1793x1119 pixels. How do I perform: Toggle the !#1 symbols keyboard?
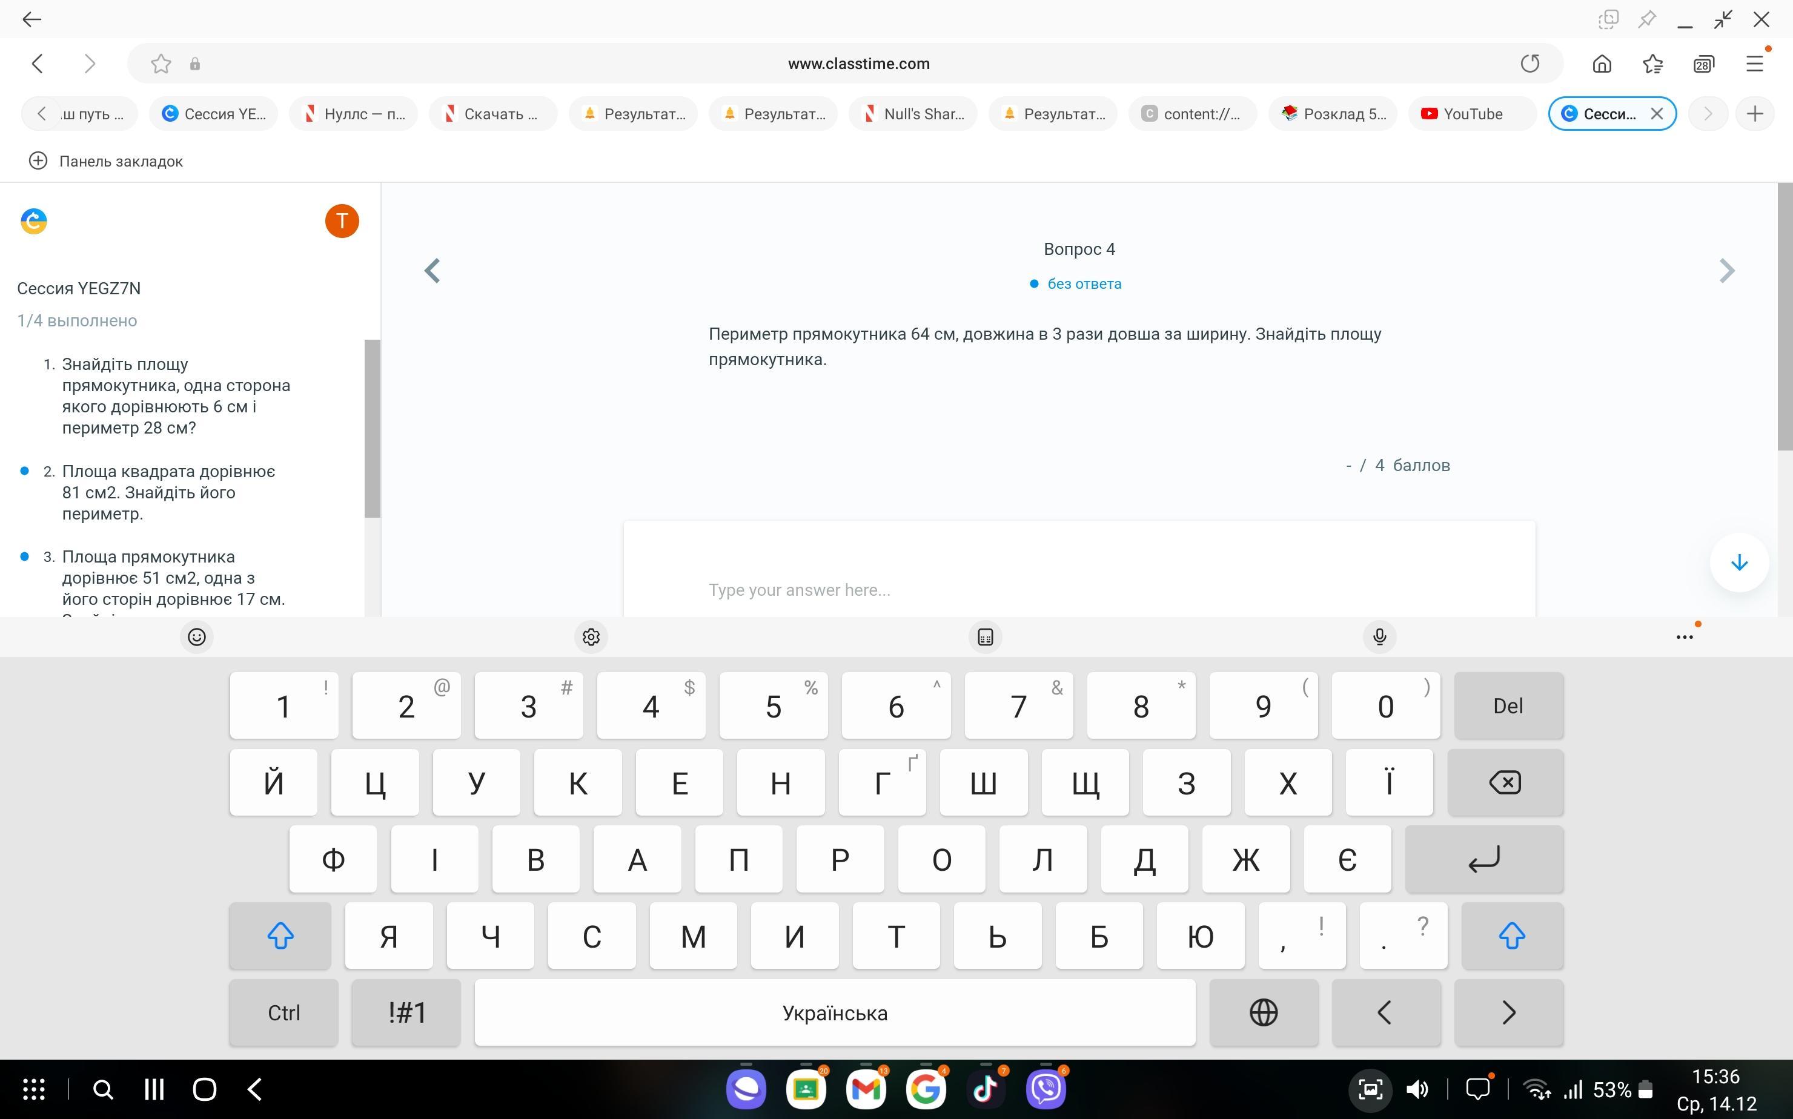coord(406,1012)
